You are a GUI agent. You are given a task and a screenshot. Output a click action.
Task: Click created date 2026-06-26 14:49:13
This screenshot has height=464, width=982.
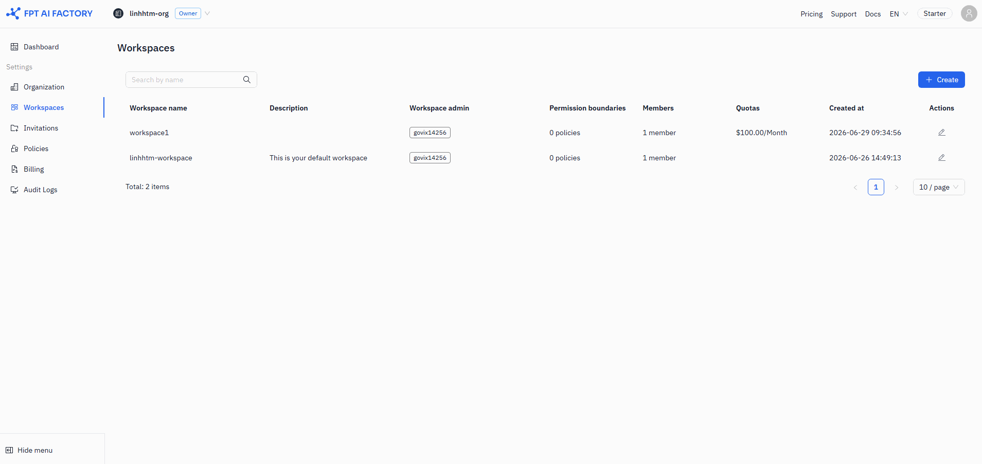point(865,158)
